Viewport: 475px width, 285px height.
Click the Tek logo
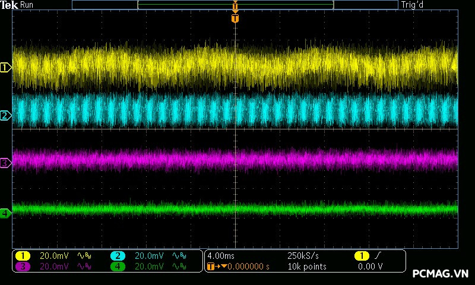click(10, 5)
